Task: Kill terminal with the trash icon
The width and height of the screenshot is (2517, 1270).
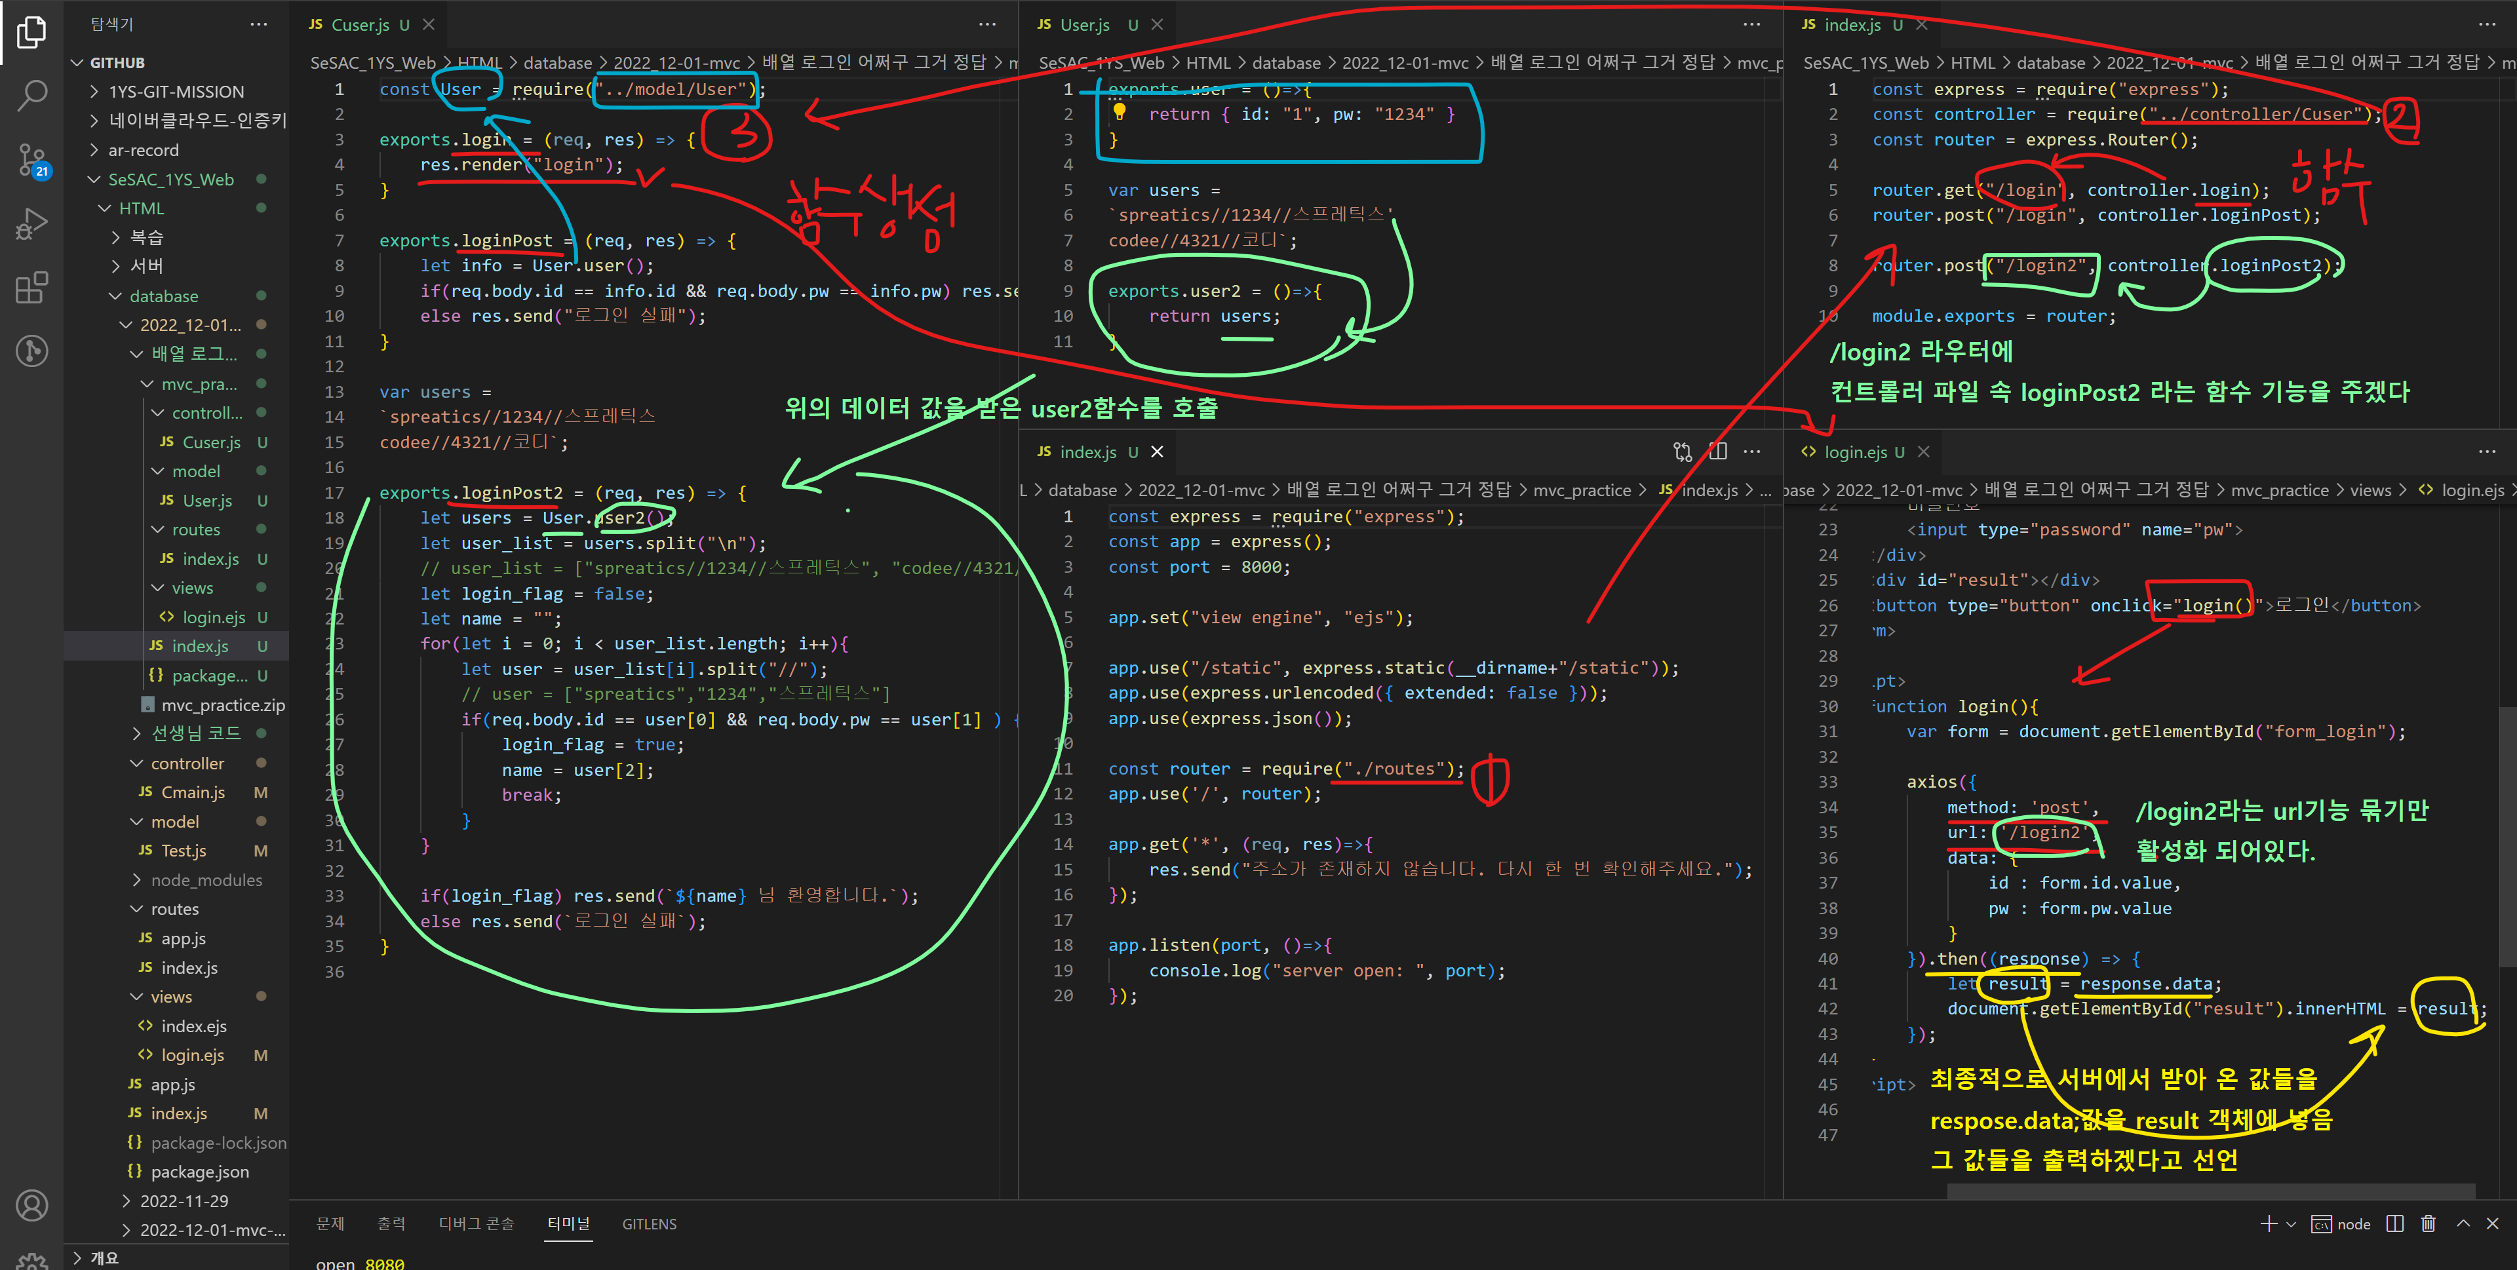Action: pos(2428,1224)
